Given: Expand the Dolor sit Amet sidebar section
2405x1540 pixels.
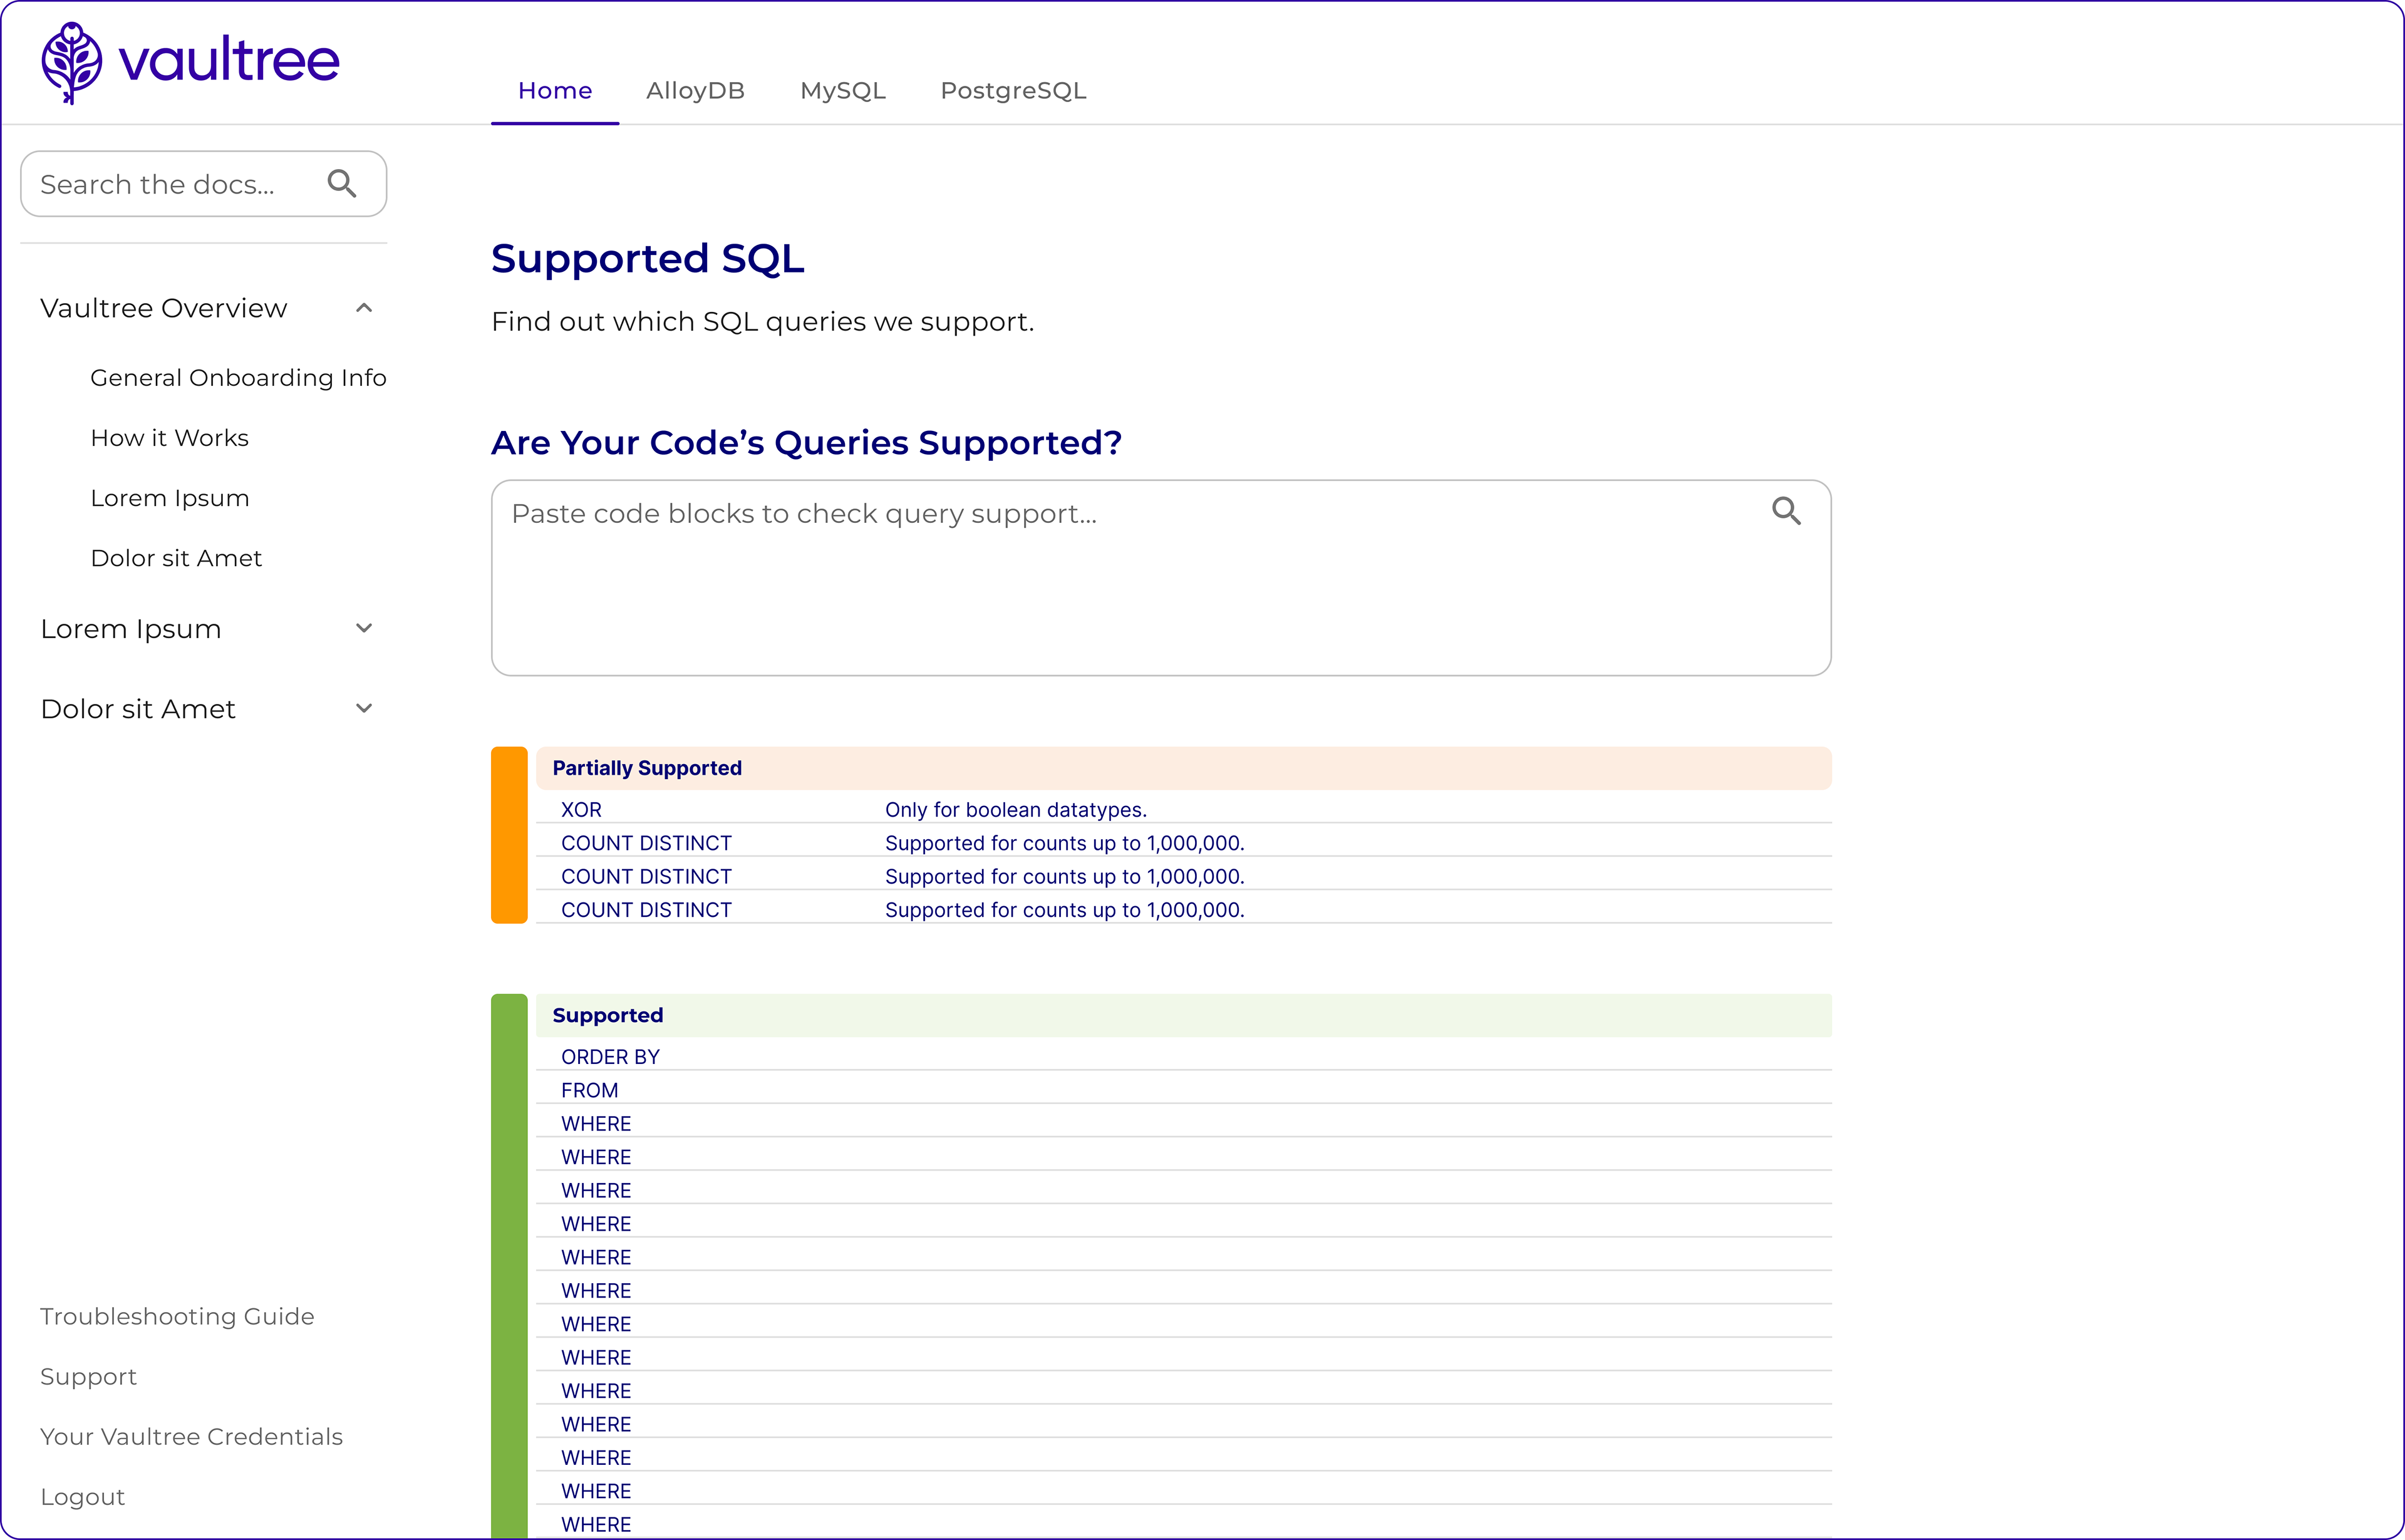Looking at the screenshot, I should [x=364, y=708].
